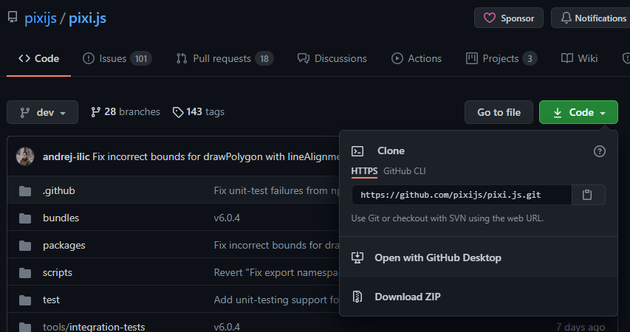Click the Issues circle icon
This screenshot has width=630, height=332.
[x=89, y=58]
